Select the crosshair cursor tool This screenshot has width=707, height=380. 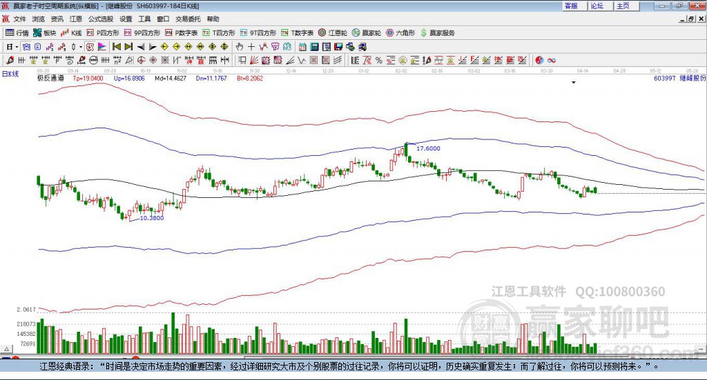(251, 47)
